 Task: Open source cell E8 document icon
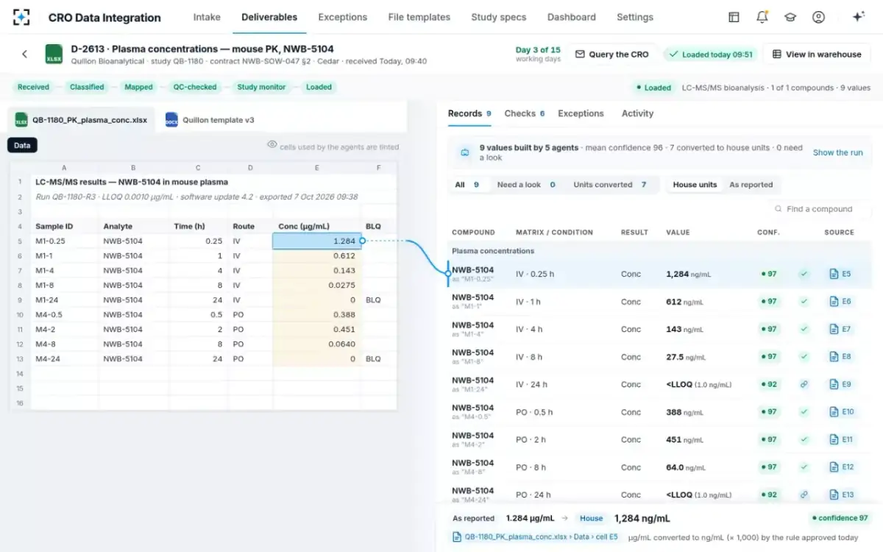coord(834,356)
